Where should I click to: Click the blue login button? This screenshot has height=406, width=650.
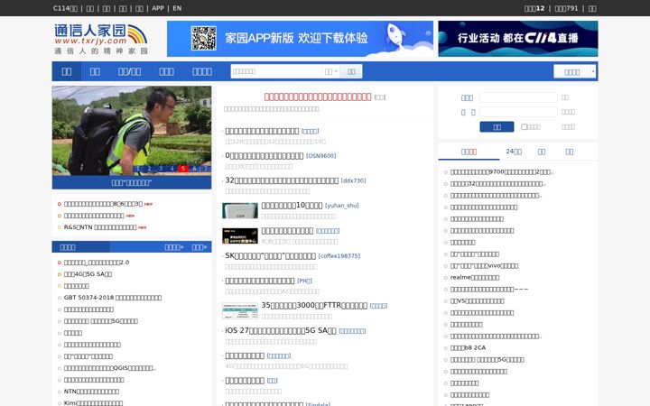(x=497, y=127)
